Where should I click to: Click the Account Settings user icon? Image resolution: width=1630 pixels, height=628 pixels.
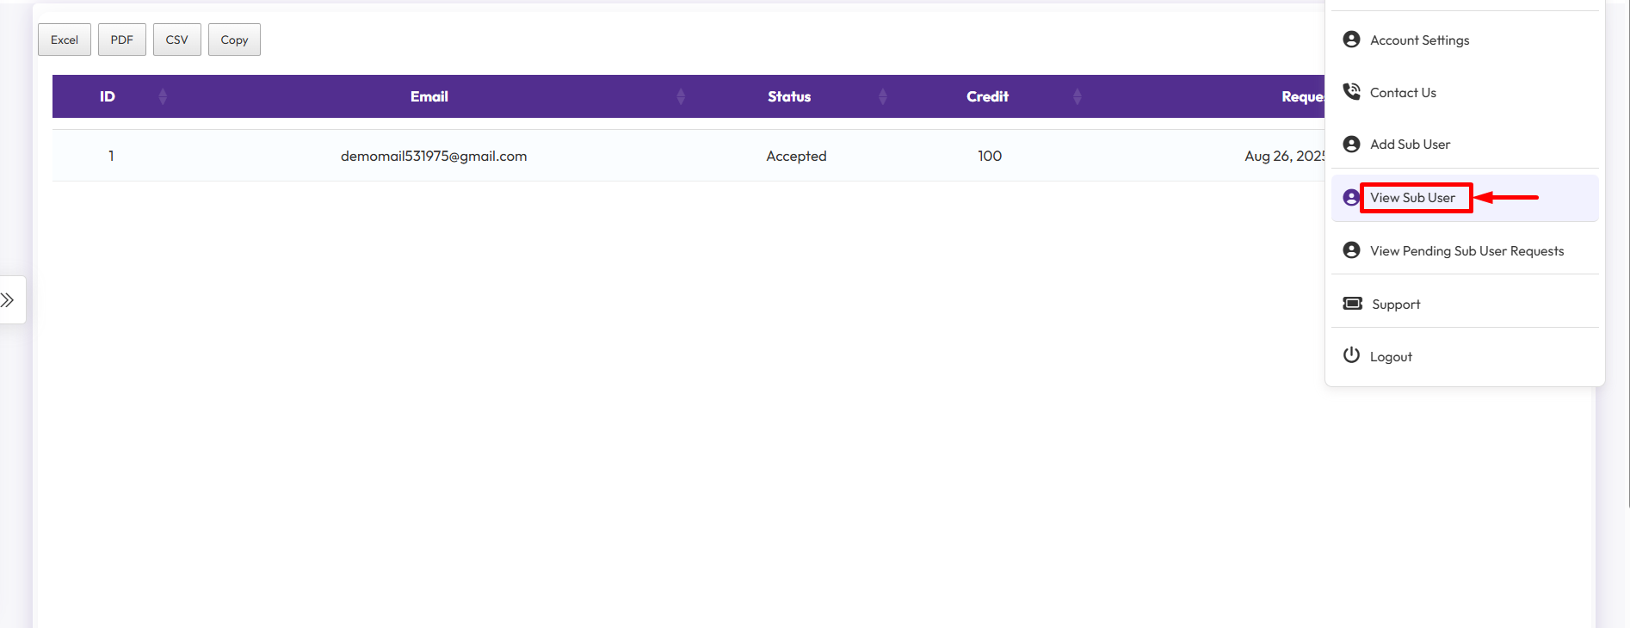[1351, 40]
